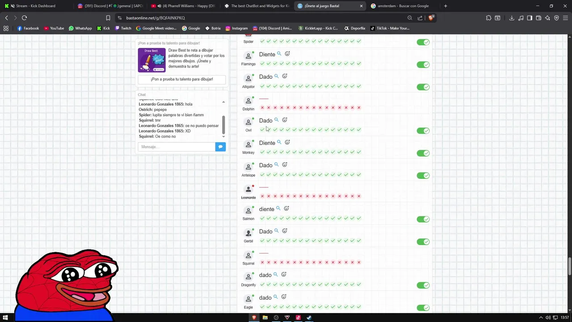Search Gerbil's Dado answer
The image size is (572, 322).
click(x=276, y=231)
